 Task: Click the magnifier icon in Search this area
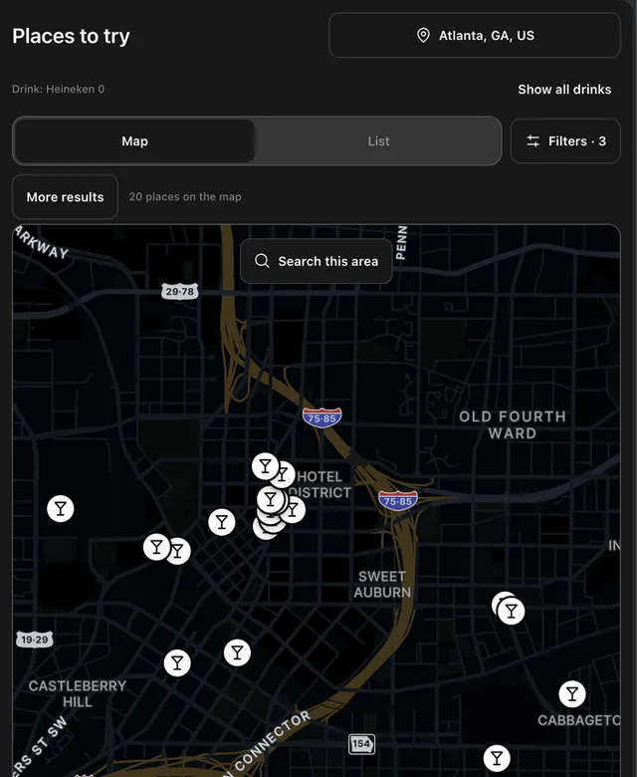pyautogui.click(x=262, y=261)
